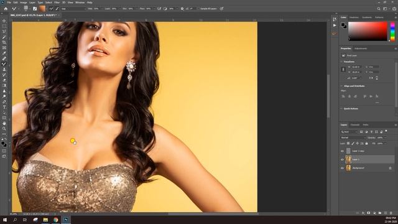Add a layer mask
Image resolution: width=398 pixels, height=224 pixels.
tap(369, 213)
